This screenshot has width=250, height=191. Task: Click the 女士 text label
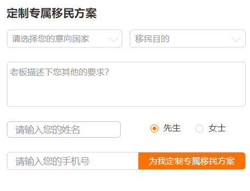click(217, 128)
